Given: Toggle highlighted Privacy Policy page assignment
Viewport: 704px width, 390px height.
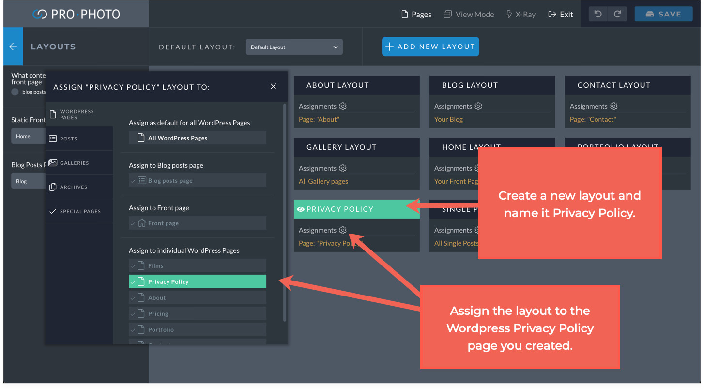Looking at the screenshot, I should point(198,281).
